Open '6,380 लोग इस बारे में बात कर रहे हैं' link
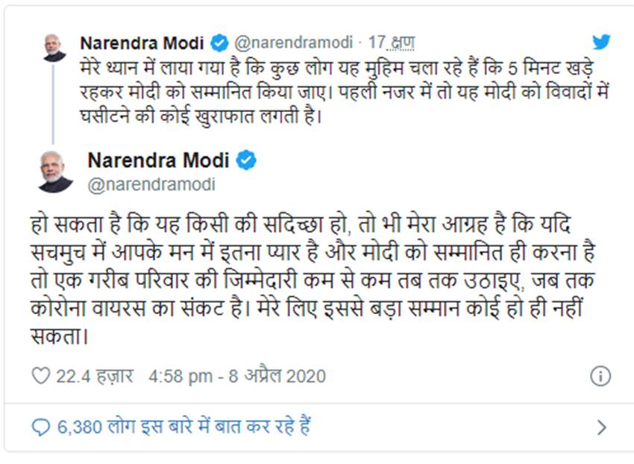The width and height of the screenshot is (634, 464). pyautogui.click(x=183, y=427)
